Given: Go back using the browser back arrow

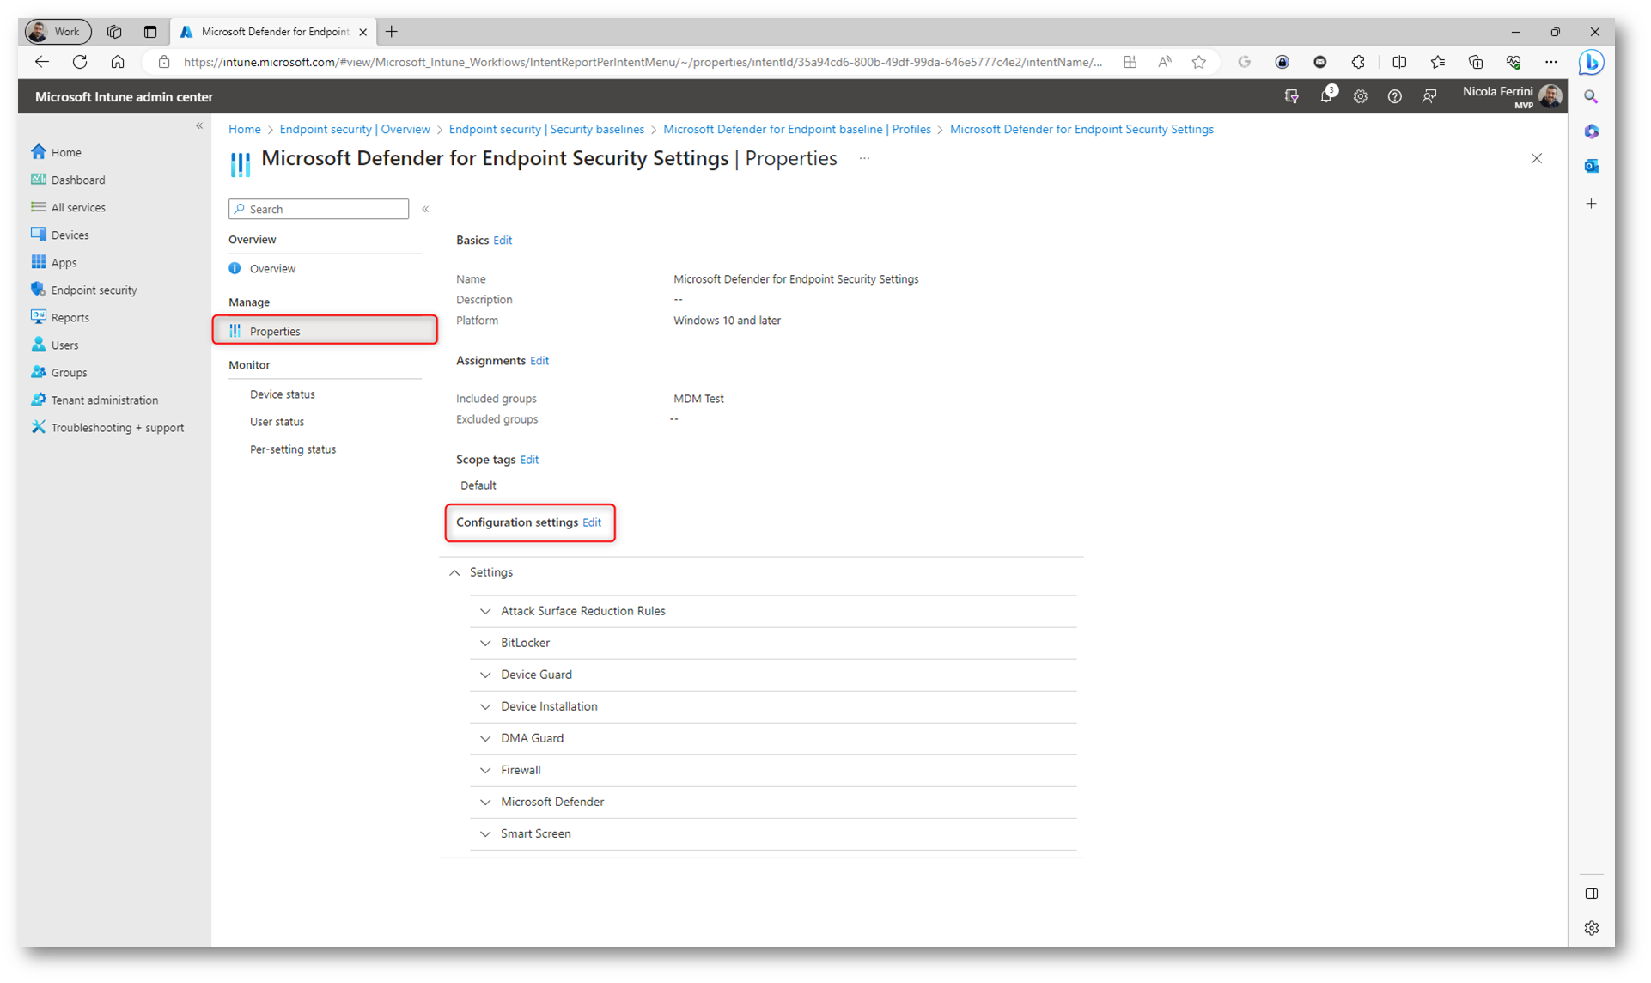Looking at the screenshot, I should tap(42, 62).
